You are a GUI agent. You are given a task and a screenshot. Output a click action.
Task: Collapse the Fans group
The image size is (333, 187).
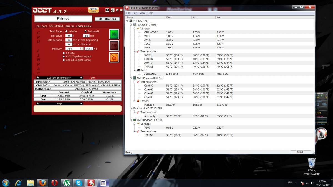tap(135, 70)
